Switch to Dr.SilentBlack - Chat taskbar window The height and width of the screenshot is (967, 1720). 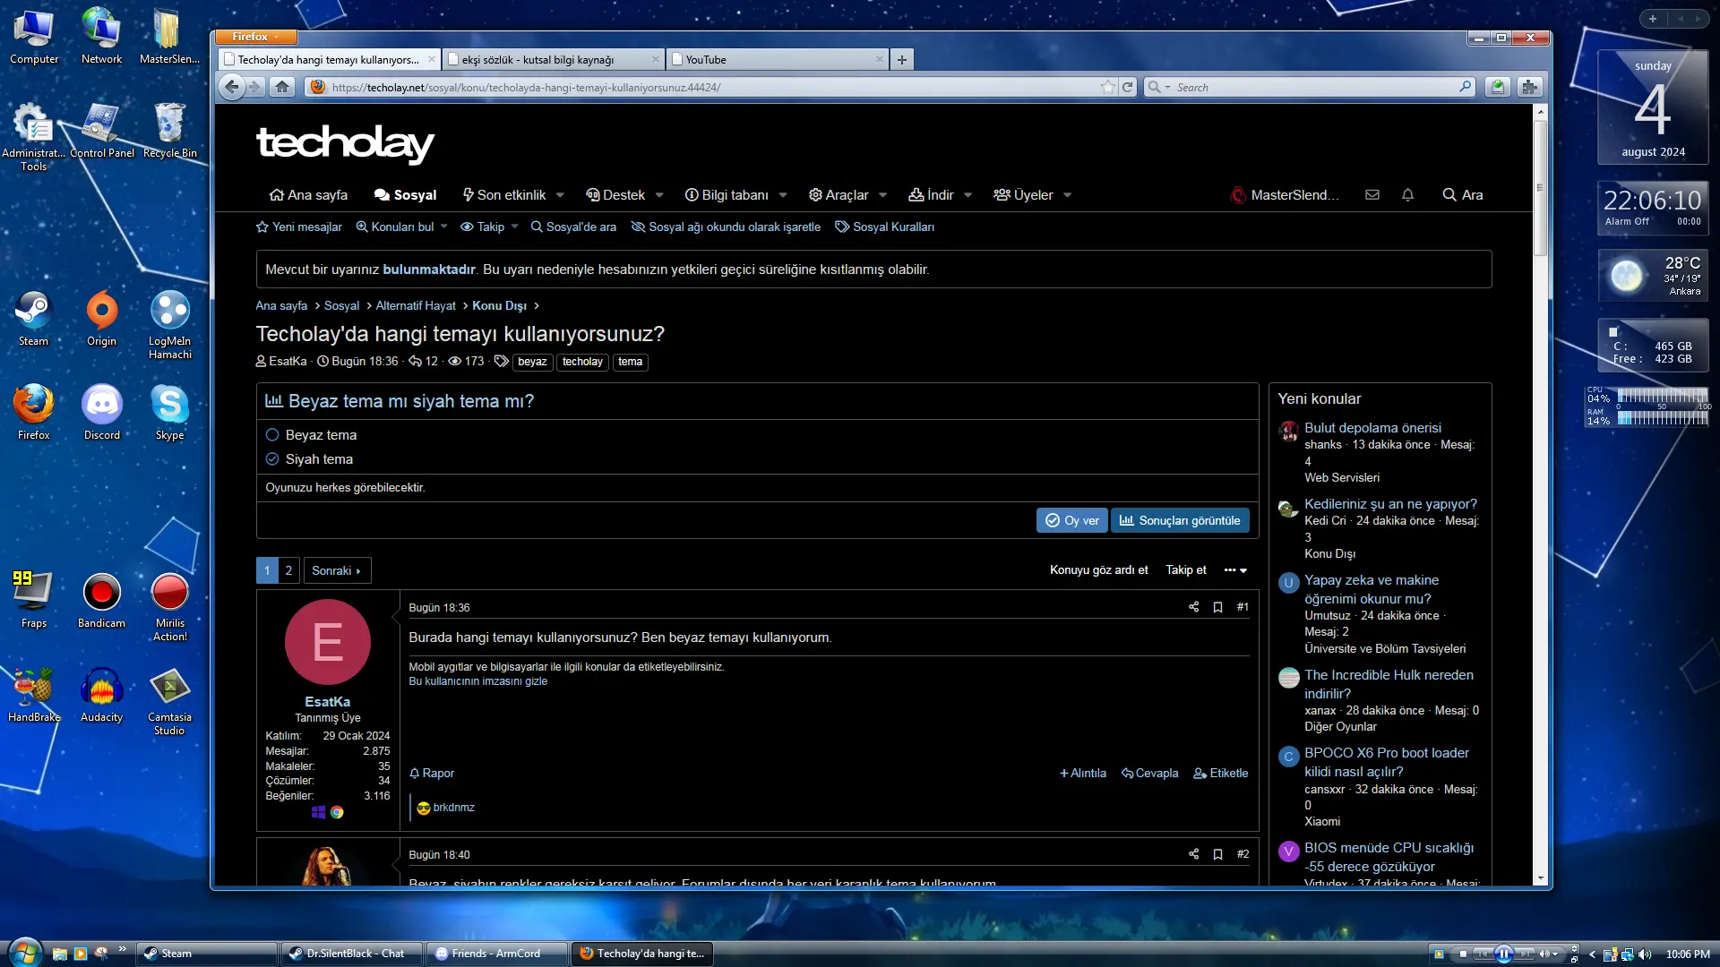(352, 954)
